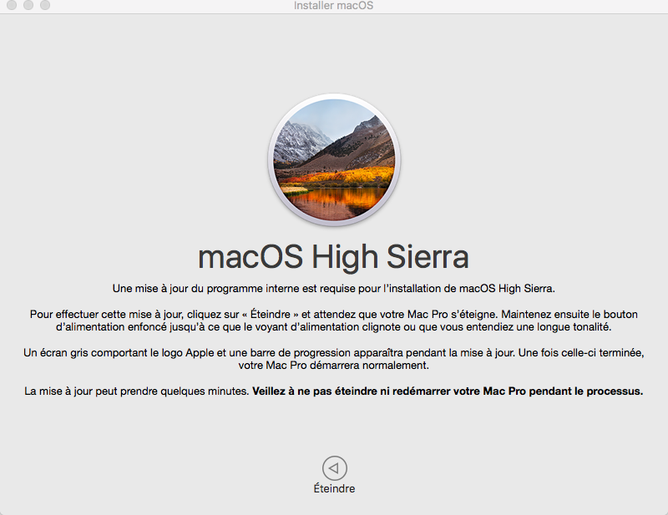The width and height of the screenshot is (668, 515).
Task: Click the macOS High Sierra mountain logo
Action: point(334,159)
